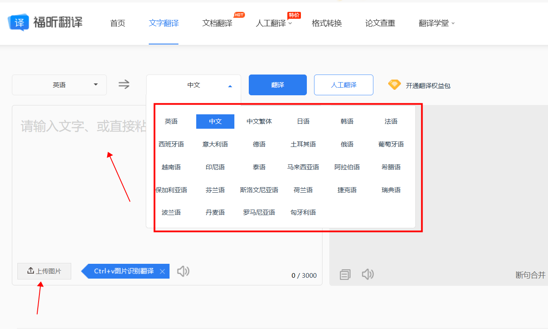
Task: Open the 格式转换 tab
Action: coord(327,23)
